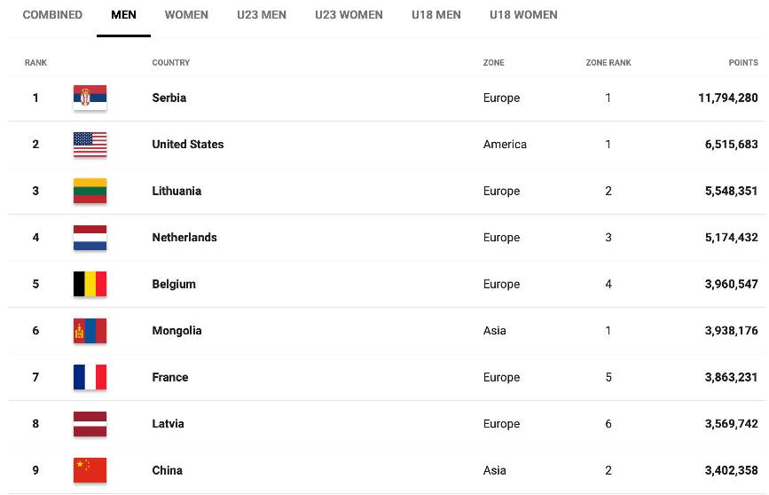
Task: Click the Belgium flag icon
Action: 90,284
